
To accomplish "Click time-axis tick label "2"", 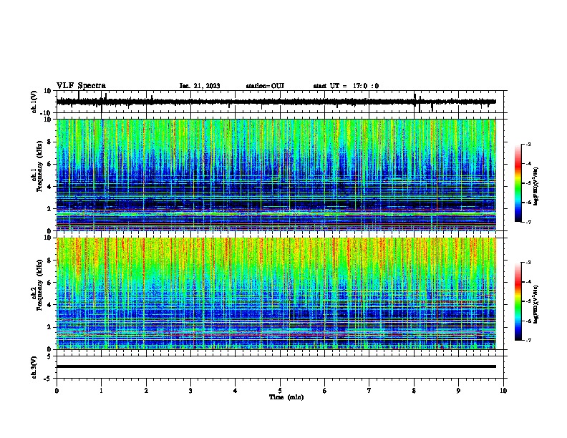I will (x=146, y=391).
